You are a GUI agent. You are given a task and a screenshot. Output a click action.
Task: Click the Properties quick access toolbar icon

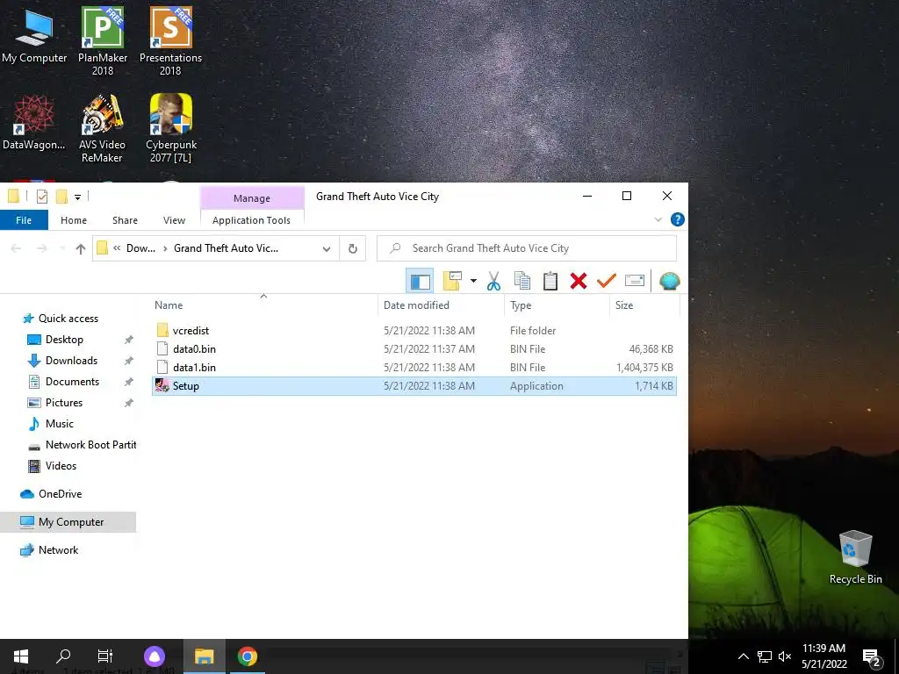42,197
